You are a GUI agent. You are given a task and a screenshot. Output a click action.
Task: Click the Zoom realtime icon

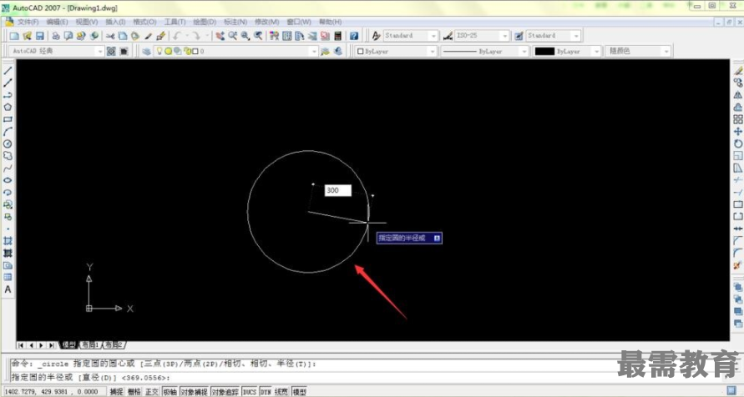[x=232, y=36]
